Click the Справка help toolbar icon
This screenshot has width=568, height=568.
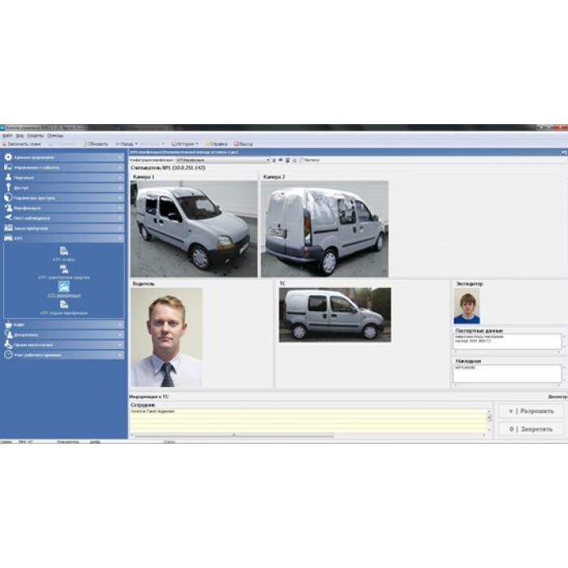pyautogui.click(x=216, y=144)
